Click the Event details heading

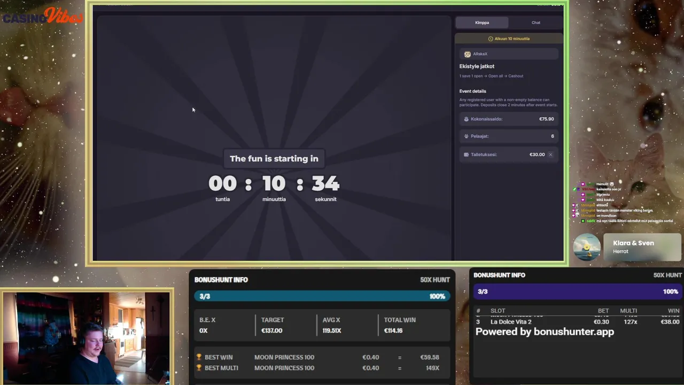[472, 91]
